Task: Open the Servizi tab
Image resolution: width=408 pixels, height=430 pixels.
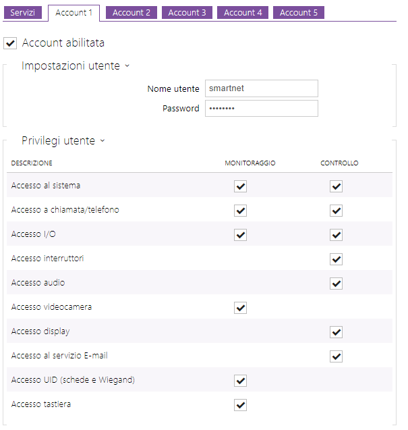Action: [x=22, y=13]
